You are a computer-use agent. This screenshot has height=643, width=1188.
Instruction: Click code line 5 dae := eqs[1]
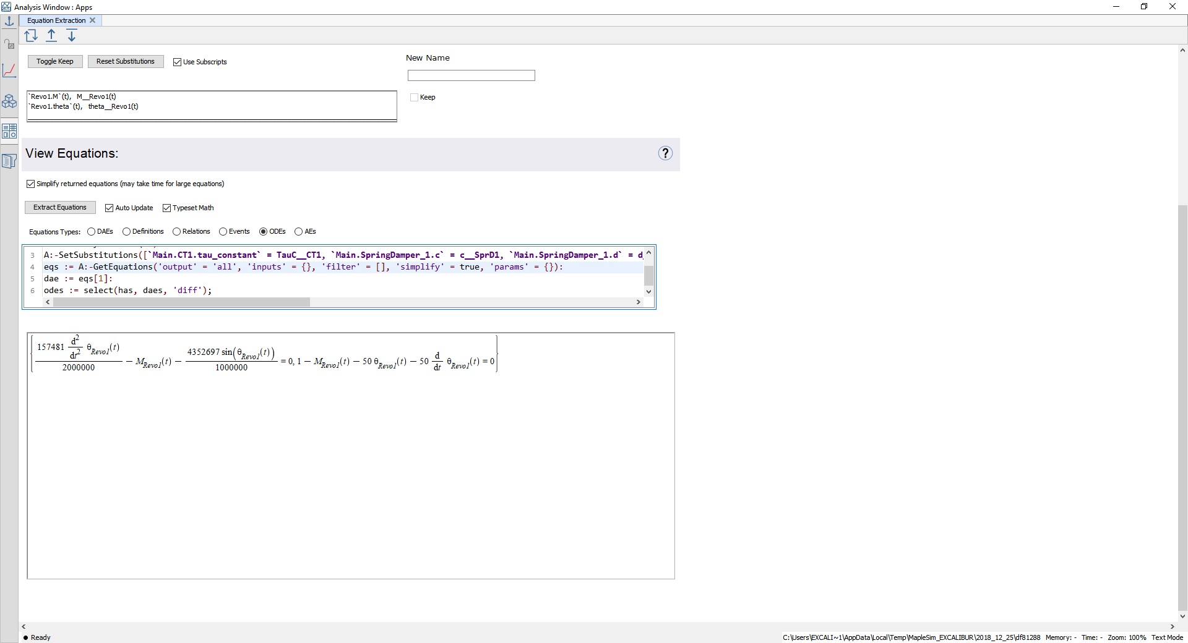[78, 279]
